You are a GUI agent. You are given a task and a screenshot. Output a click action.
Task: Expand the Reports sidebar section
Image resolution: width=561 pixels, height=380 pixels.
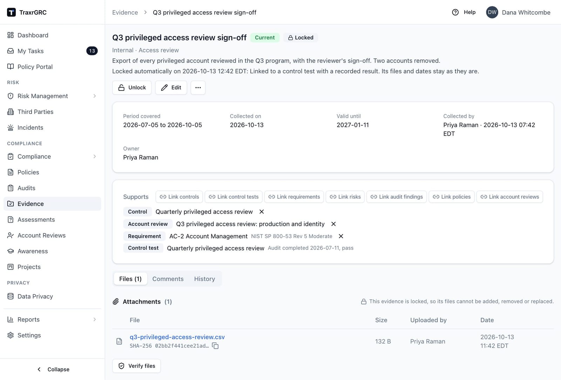click(x=95, y=319)
